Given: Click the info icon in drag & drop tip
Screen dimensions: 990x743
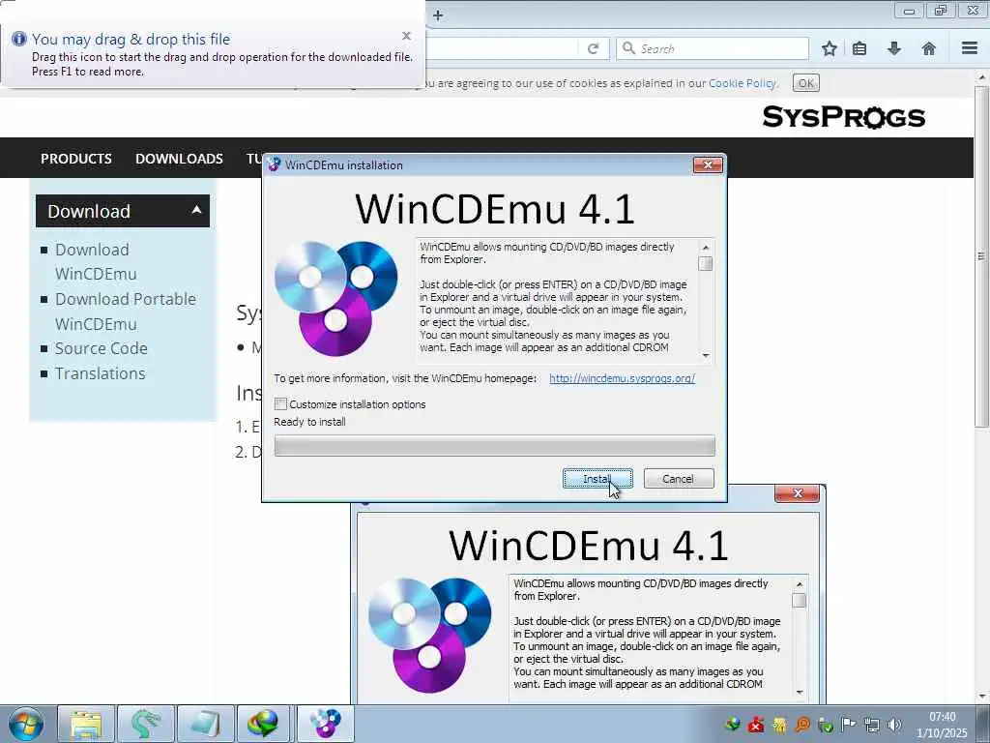Looking at the screenshot, I should [x=19, y=39].
